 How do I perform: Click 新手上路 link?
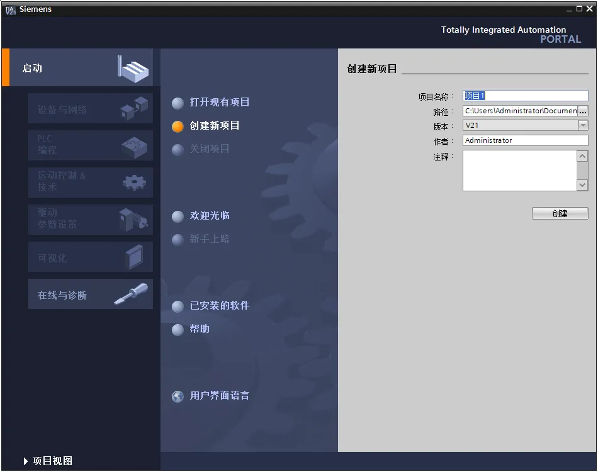point(210,239)
